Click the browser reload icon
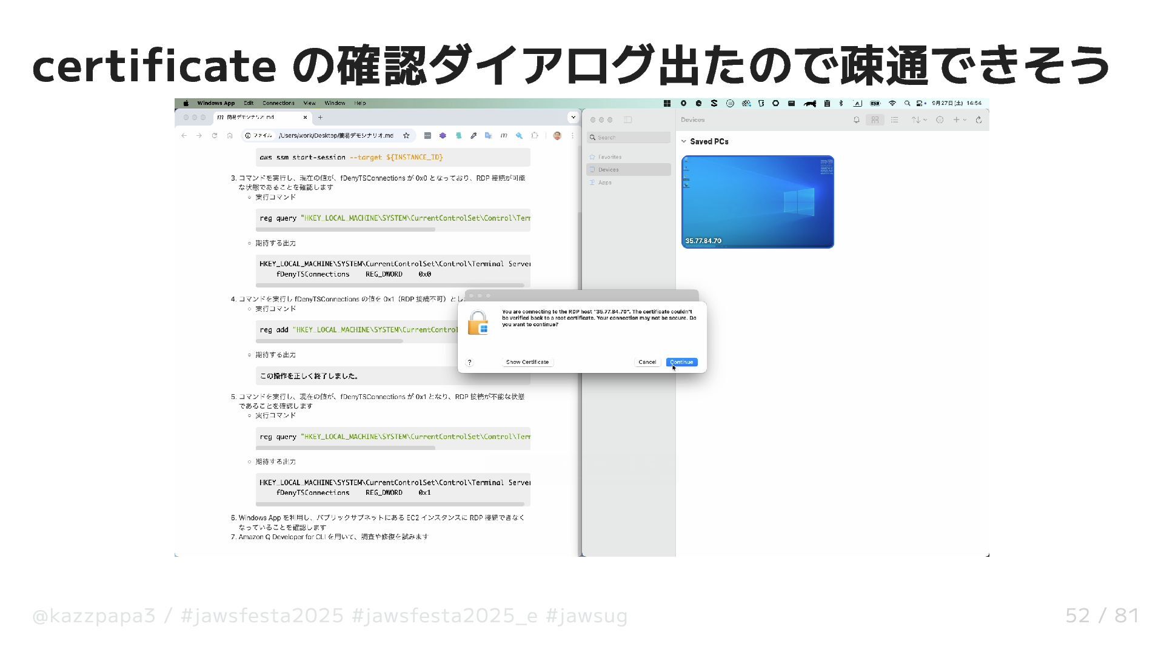 click(215, 136)
